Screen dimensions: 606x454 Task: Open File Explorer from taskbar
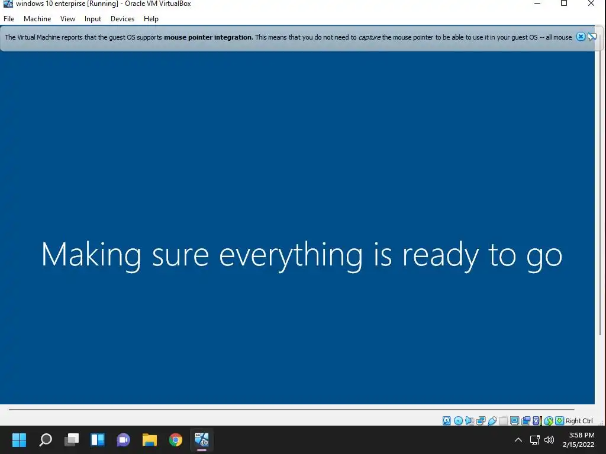150,440
